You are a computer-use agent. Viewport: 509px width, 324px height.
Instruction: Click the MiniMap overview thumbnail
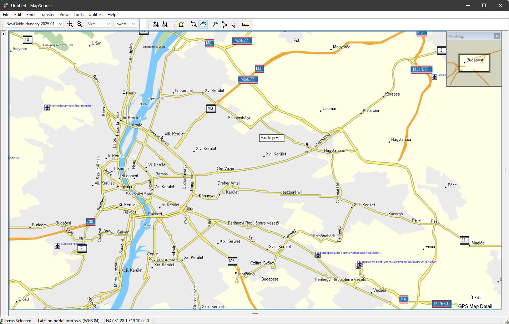(x=474, y=63)
